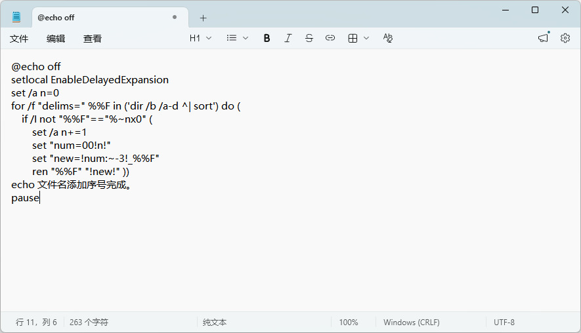
Task: Open the 查看 menu
Action: [93, 39]
